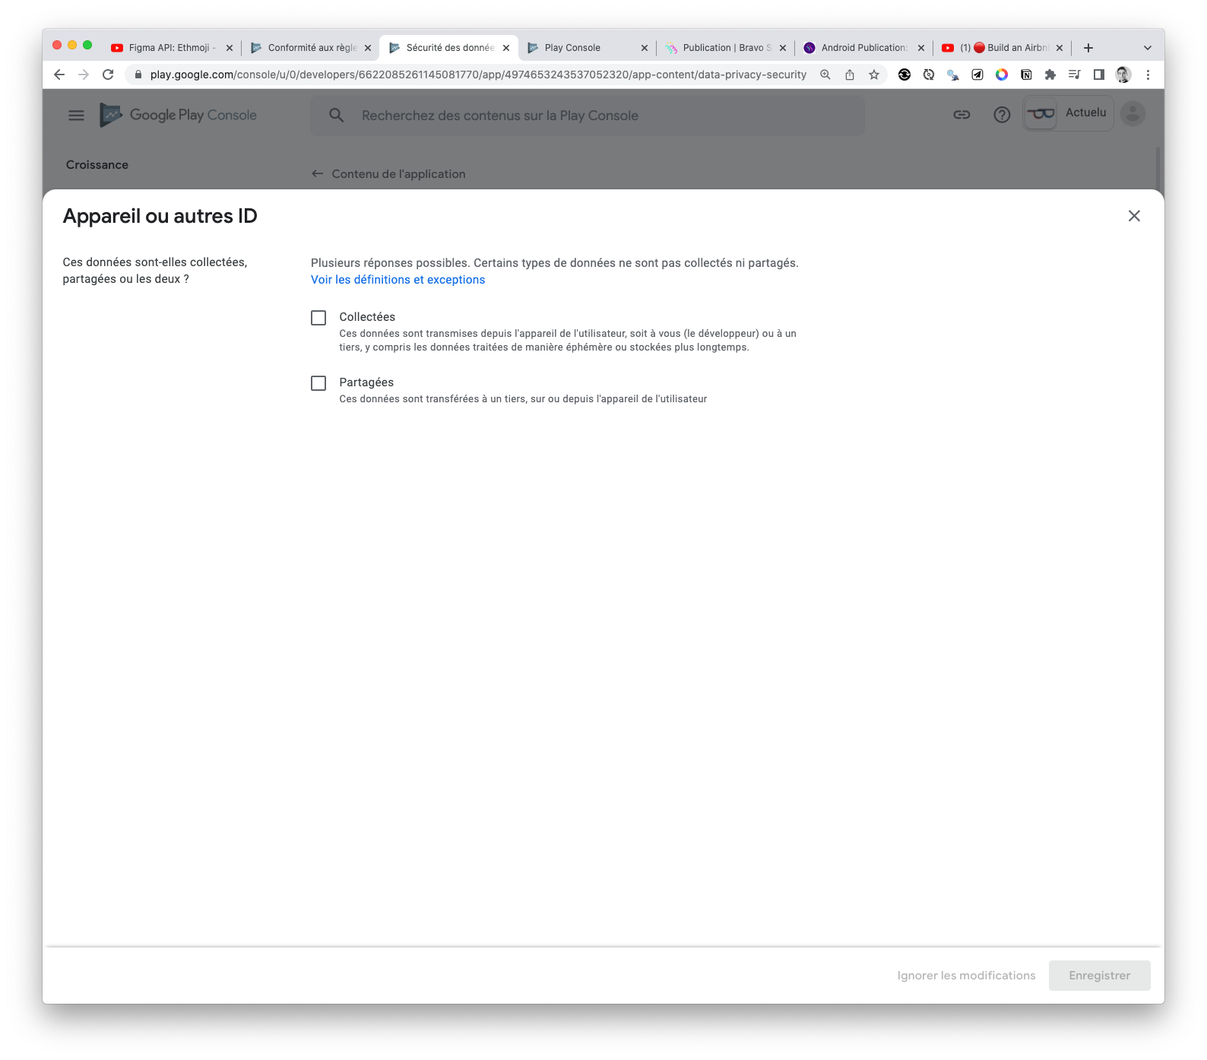Screen dimensions: 1207x1060
Task: Click Croissance in the sidebar
Action: (x=97, y=165)
